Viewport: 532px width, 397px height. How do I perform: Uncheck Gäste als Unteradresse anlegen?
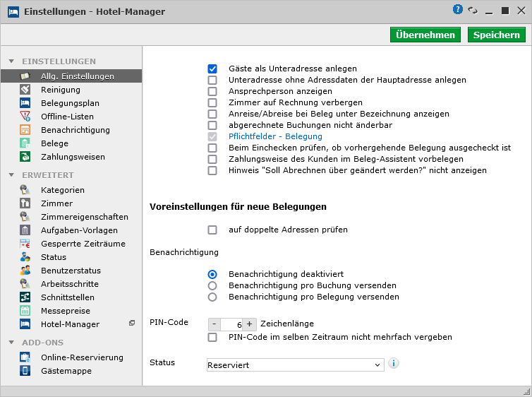(212, 69)
